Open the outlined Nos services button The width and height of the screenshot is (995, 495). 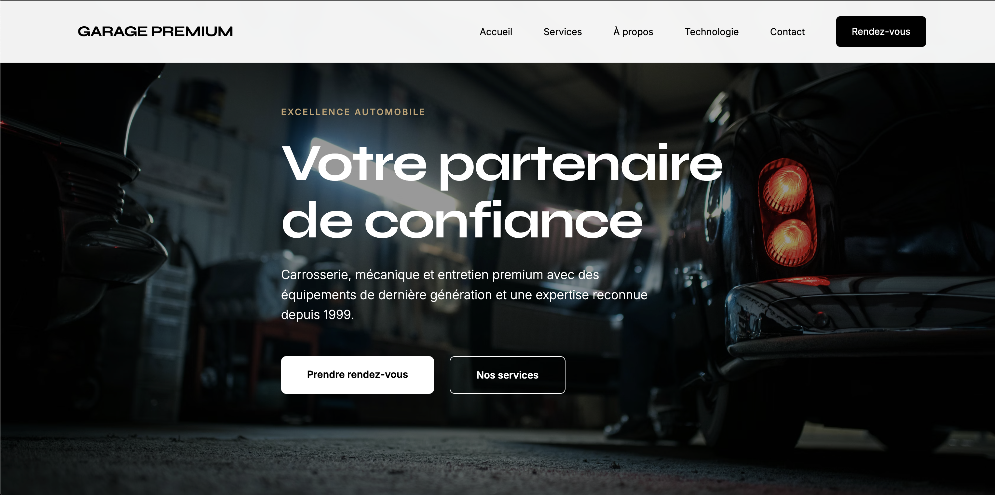tap(507, 375)
